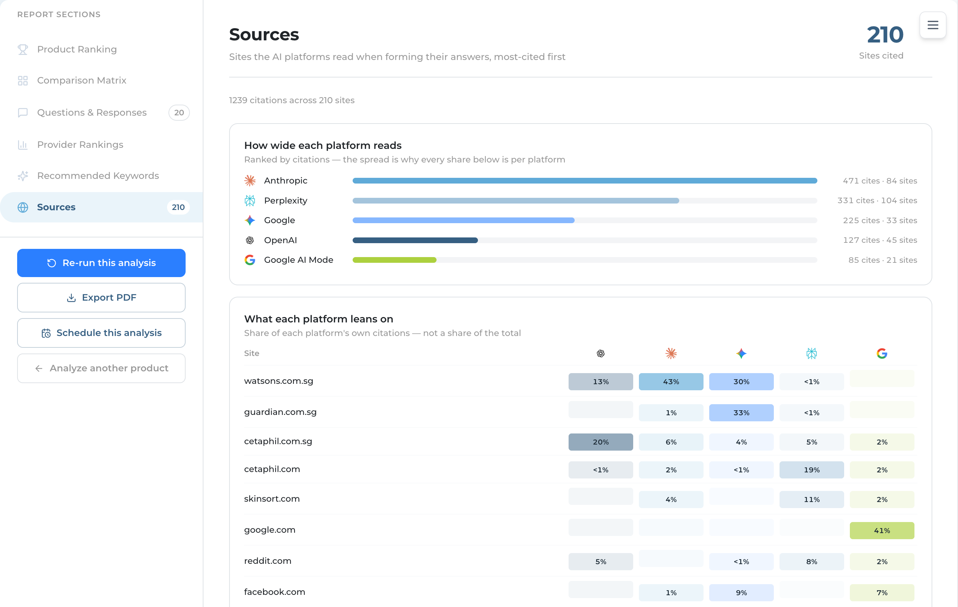Click the OpenAI column header icon in table
This screenshot has height=607, width=958.
(601, 353)
